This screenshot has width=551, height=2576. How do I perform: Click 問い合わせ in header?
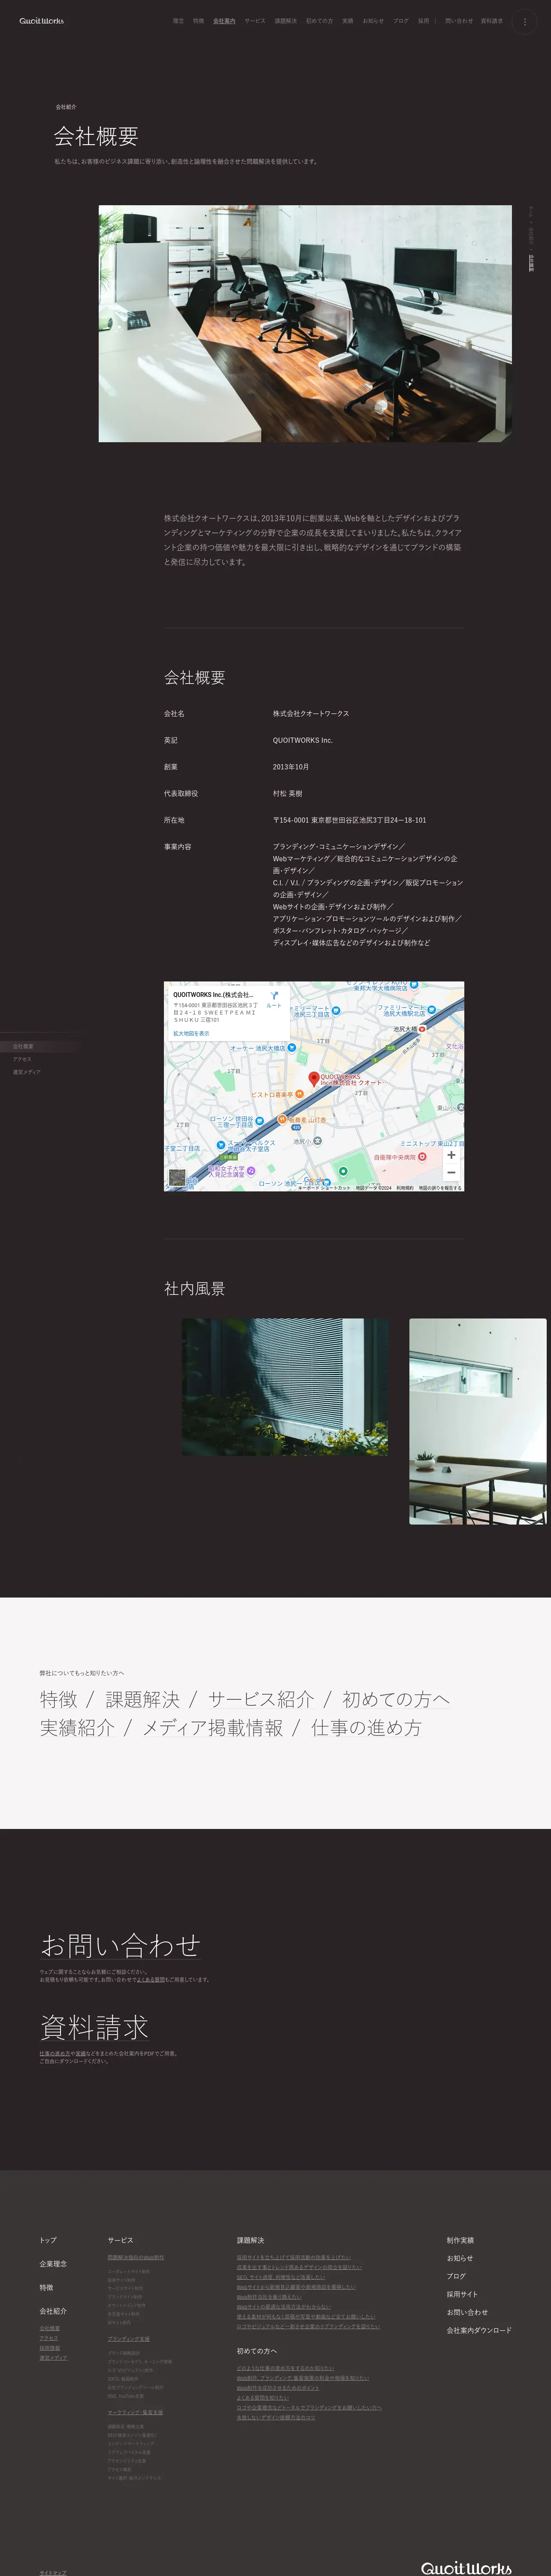click(459, 21)
